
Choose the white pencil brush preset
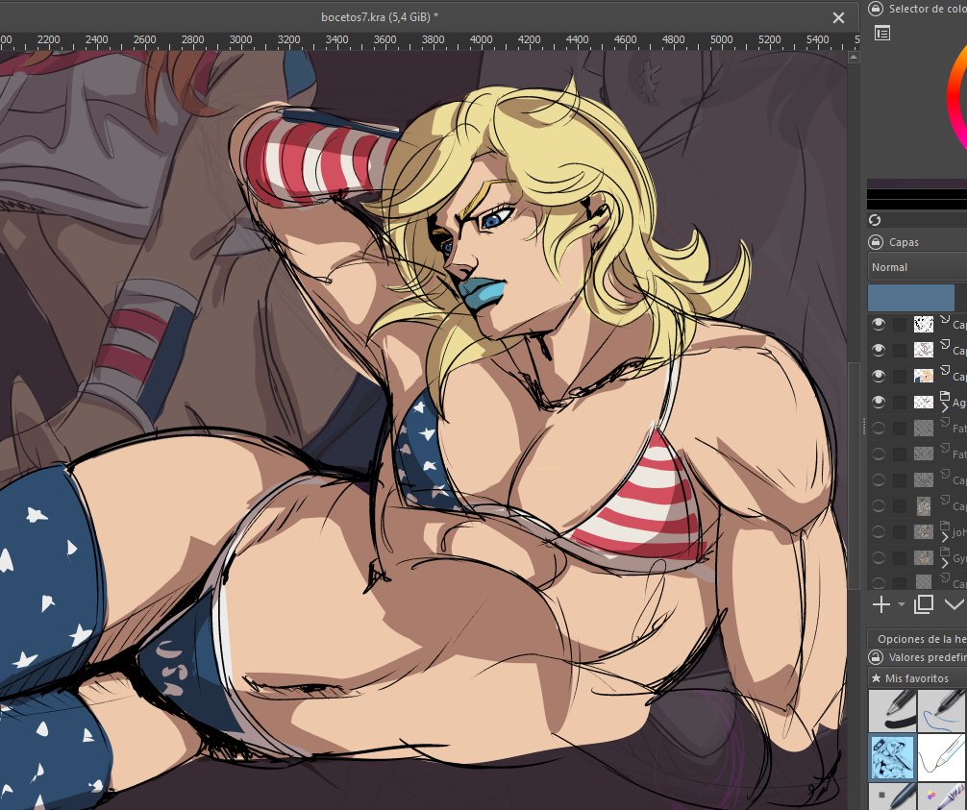click(x=942, y=756)
